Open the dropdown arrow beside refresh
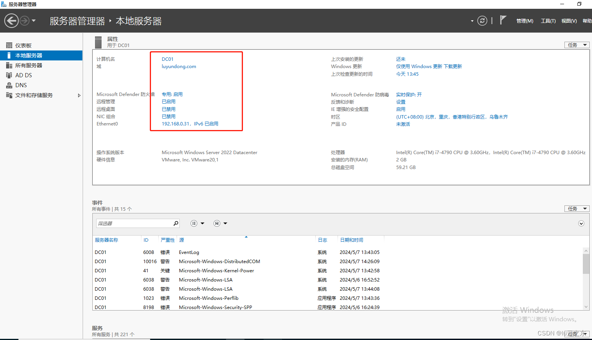Screen dimensions: 592x340 tap(472, 21)
